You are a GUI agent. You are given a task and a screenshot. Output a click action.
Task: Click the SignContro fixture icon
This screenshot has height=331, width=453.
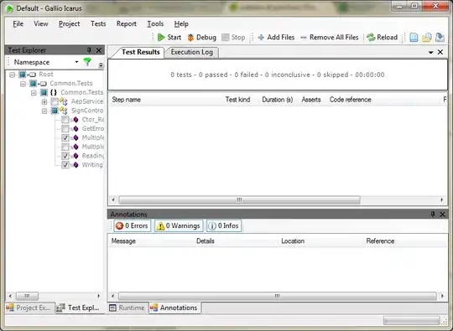tap(64, 111)
